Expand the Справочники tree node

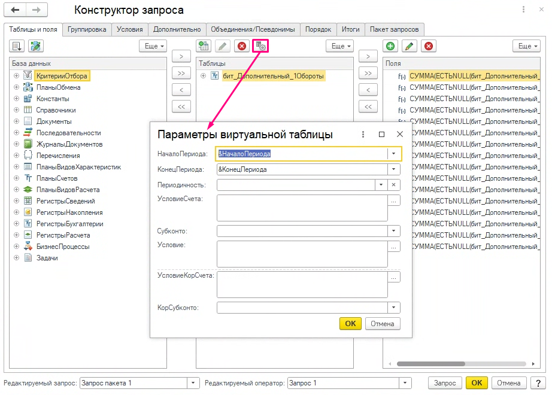tap(16, 110)
